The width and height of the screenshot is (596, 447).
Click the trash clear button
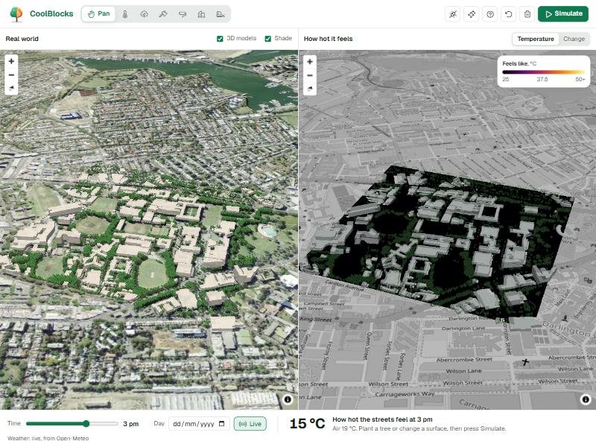pos(527,14)
